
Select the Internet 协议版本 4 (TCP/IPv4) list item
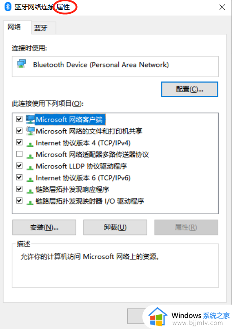[x=83, y=143]
